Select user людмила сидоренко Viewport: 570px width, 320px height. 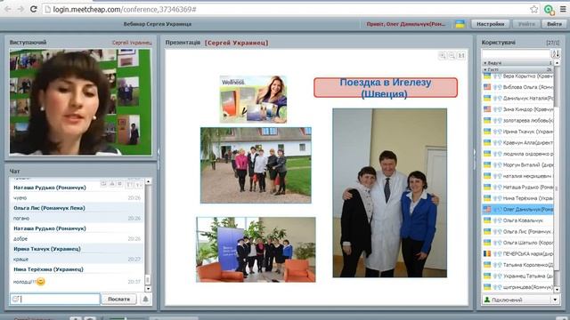pyautogui.click(x=517, y=154)
